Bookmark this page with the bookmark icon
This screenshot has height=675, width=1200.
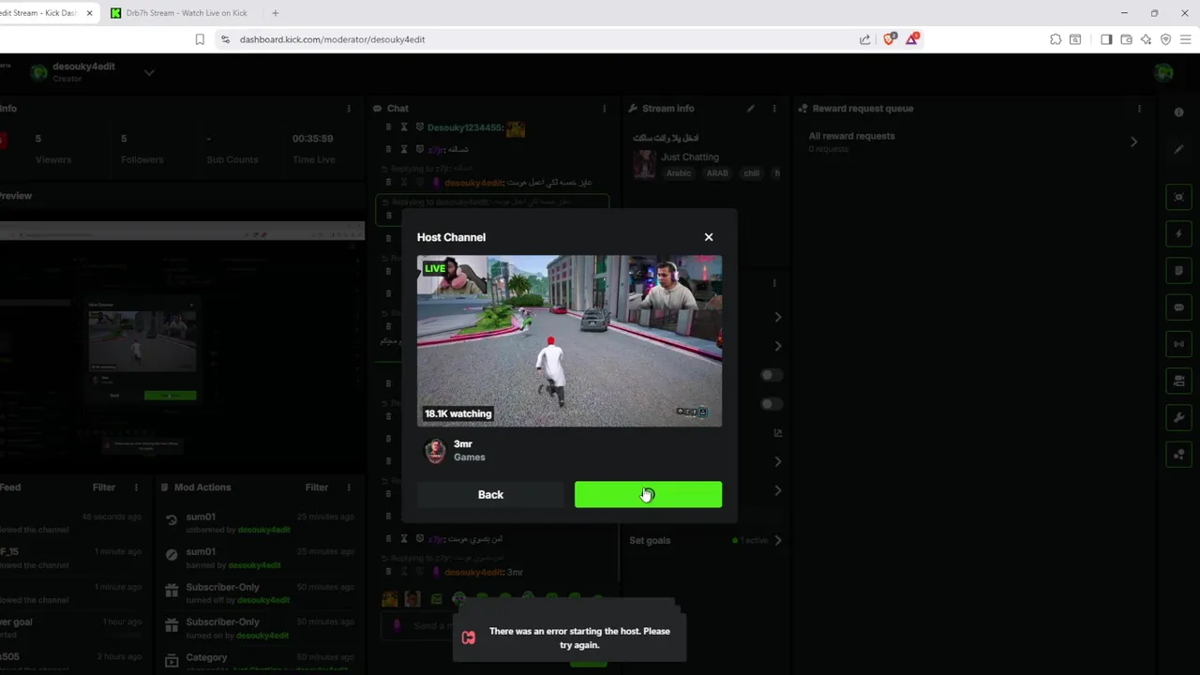click(200, 39)
